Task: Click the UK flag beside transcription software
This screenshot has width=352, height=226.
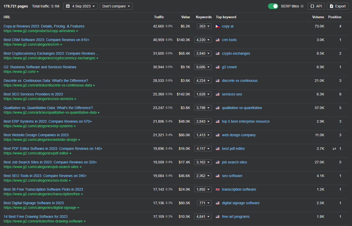Action: [218, 189]
